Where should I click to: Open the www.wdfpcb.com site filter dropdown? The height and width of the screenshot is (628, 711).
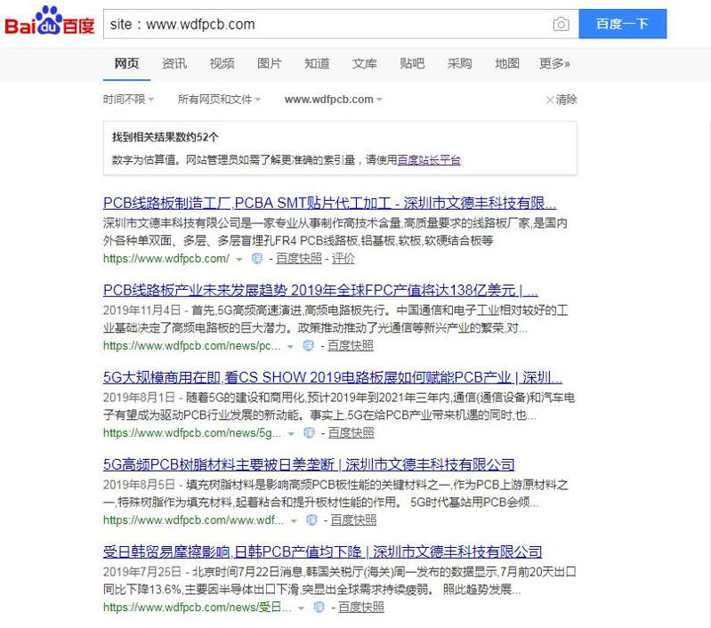click(334, 100)
